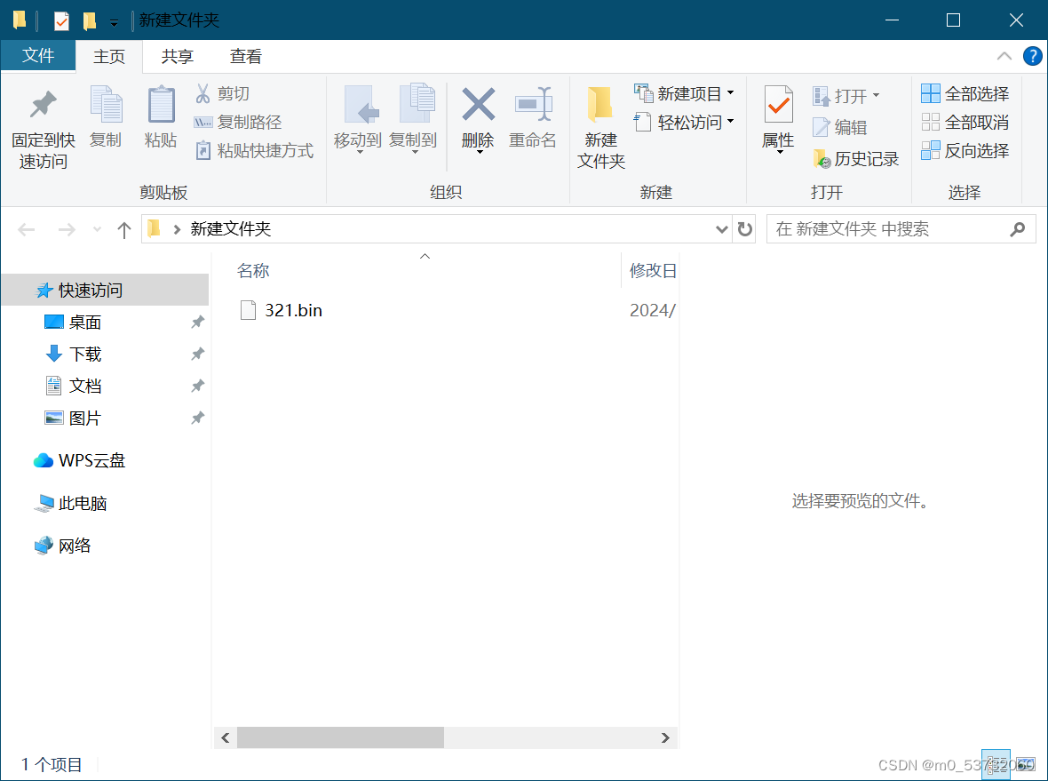Open the recent locations dropdown arrow
Viewport: 1048px width, 781px height.
click(x=97, y=230)
